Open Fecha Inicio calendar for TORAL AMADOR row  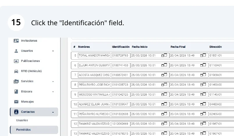click(x=164, y=55)
